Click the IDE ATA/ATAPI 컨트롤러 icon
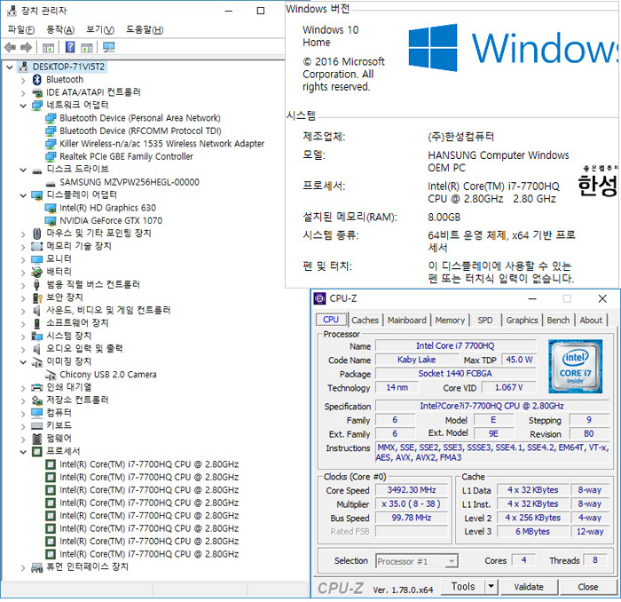Image resolution: width=621 pixels, height=602 pixels. click(x=37, y=92)
